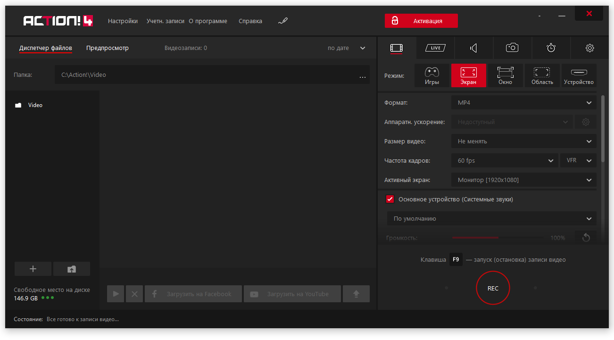
Task: Open the benchmark timer tab
Action: pos(551,48)
